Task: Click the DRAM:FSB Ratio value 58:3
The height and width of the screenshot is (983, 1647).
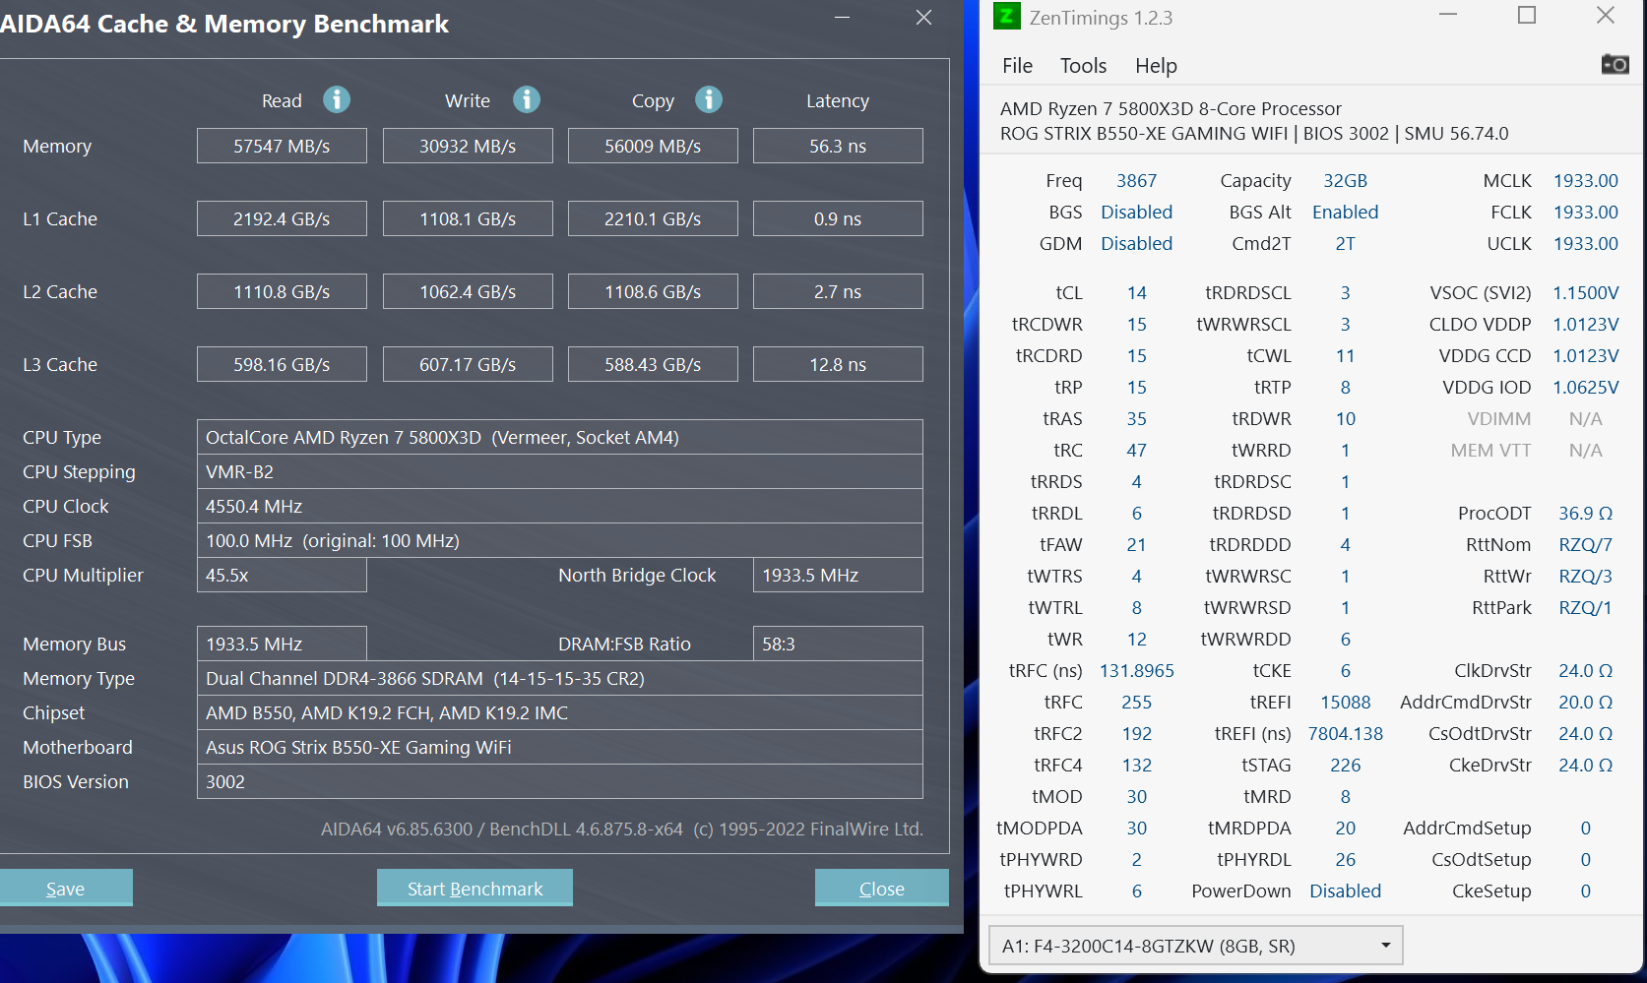Action: click(838, 644)
